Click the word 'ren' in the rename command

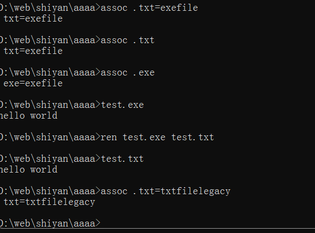(x=109, y=138)
